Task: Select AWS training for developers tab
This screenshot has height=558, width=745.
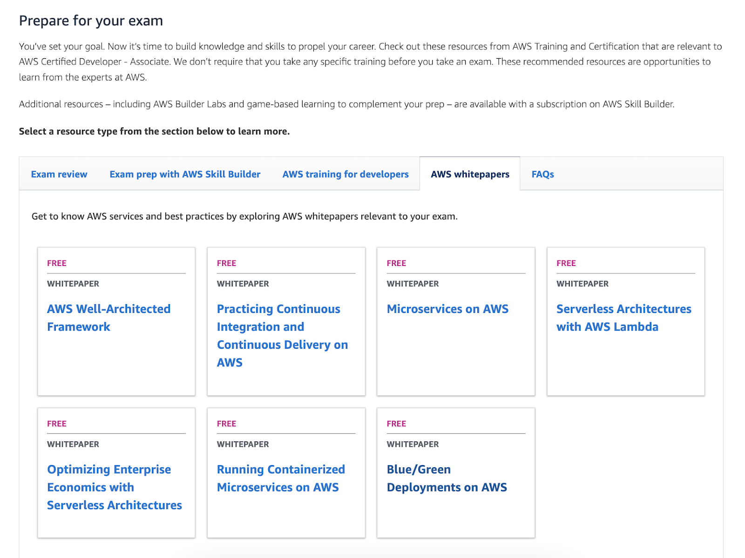Action: coord(345,174)
